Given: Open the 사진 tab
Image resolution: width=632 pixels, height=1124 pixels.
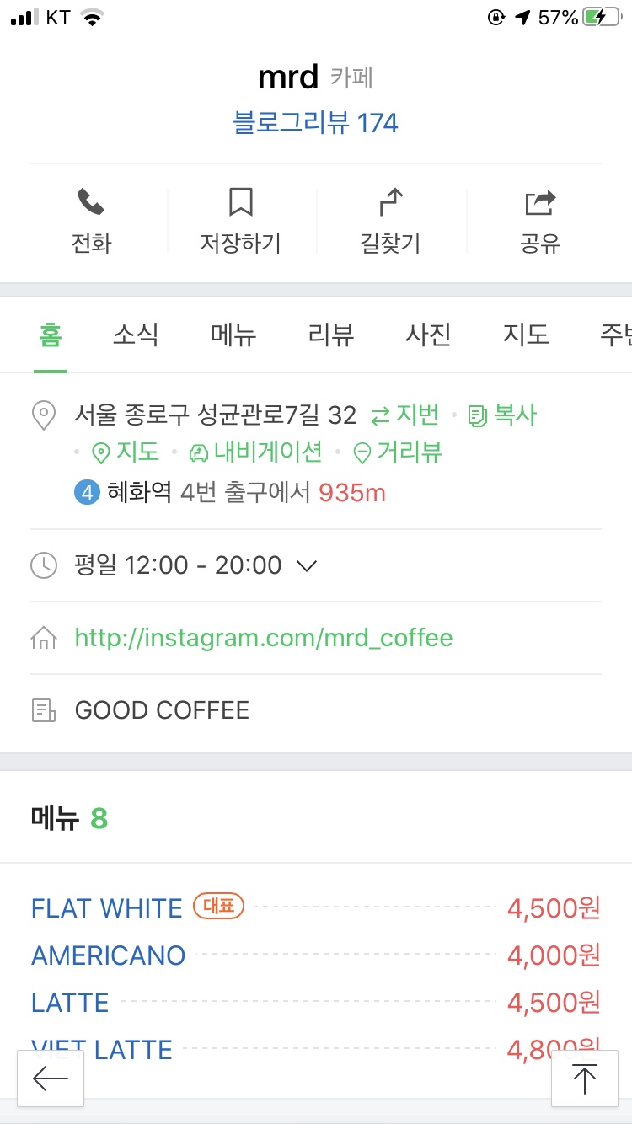Looking at the screenshot, I should click(x=428, y=335).
